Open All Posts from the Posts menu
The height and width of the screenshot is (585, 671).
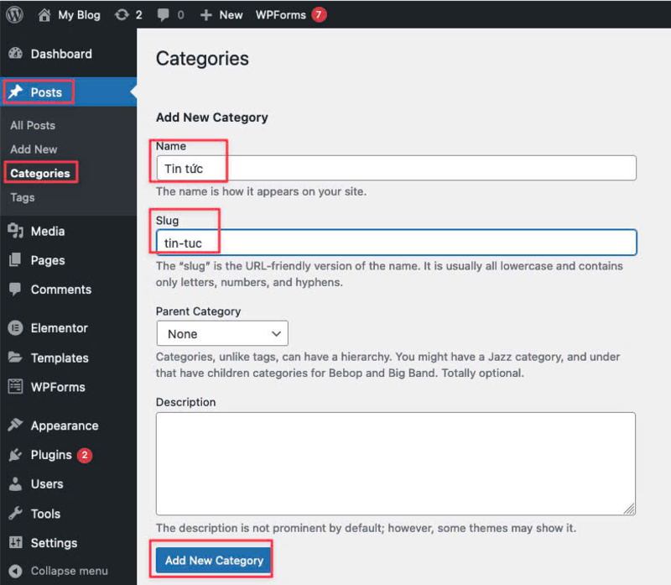(x=31, y=125)
